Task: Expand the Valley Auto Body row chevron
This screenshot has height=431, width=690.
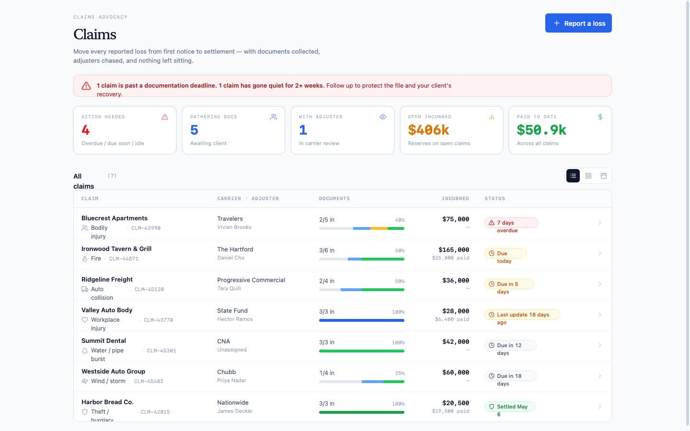Action: tap(599, 315)
